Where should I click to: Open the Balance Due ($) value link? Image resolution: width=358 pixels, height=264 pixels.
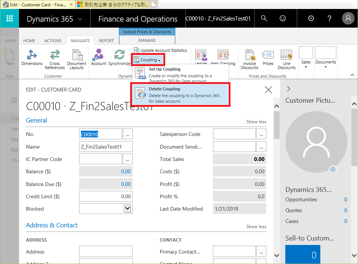(x=126, y=184)
